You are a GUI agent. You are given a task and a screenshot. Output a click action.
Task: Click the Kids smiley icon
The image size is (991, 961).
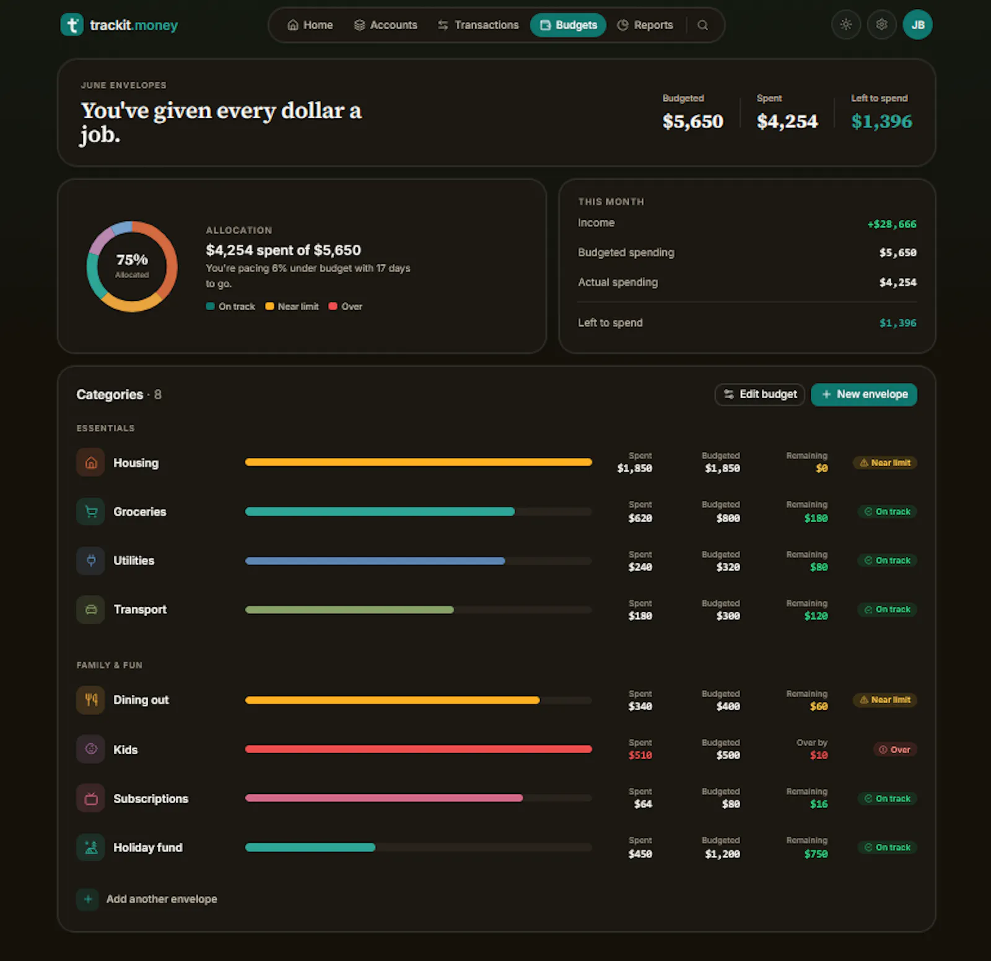pos(90,749)
